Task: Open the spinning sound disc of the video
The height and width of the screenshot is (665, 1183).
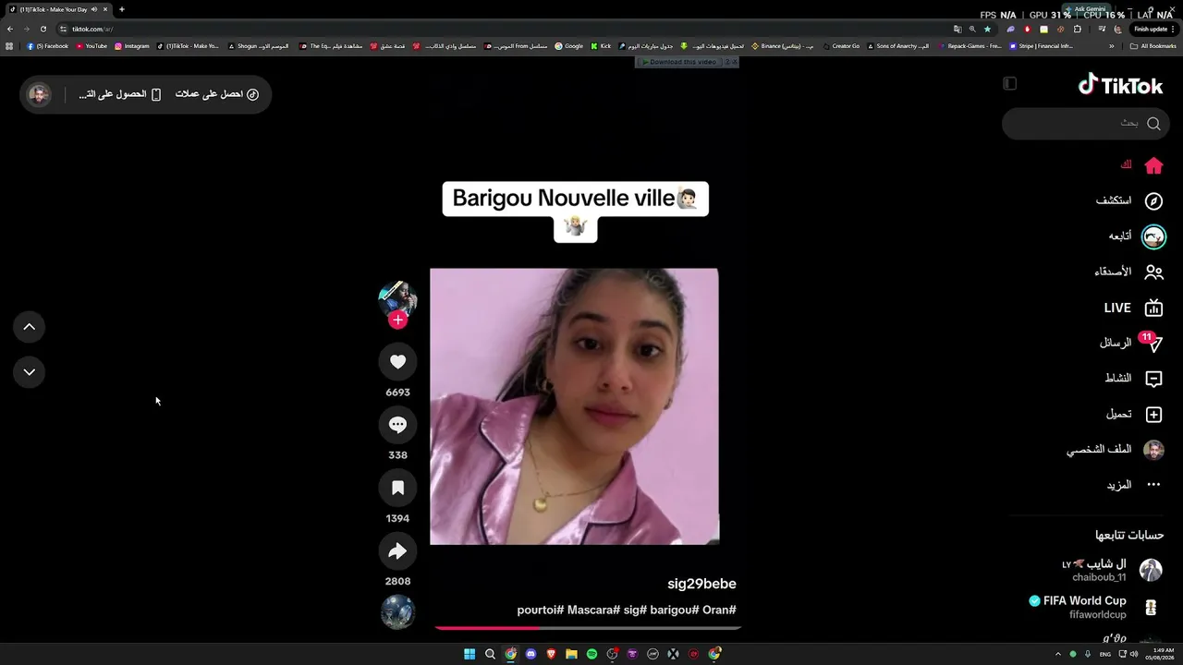Action: click(397, 611)
